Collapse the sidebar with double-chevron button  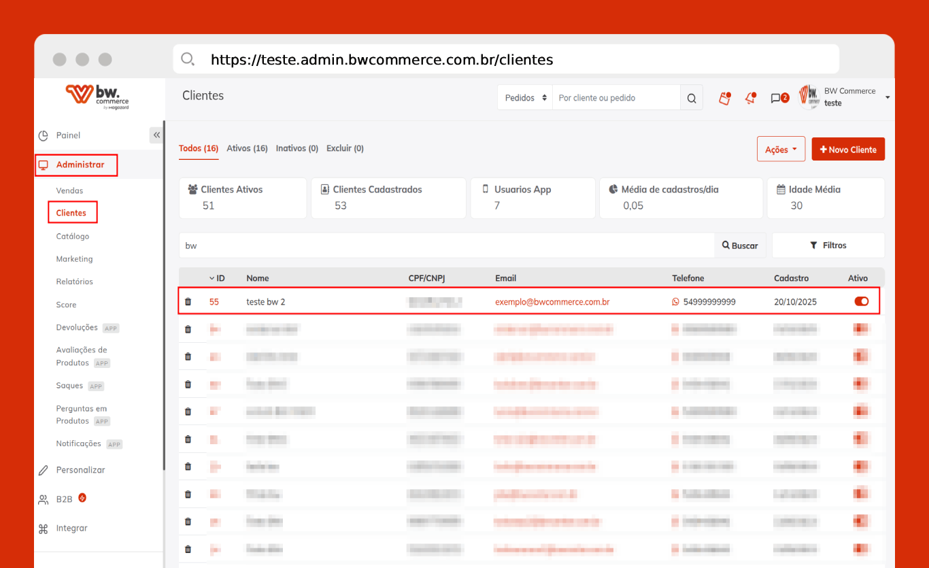156,135
